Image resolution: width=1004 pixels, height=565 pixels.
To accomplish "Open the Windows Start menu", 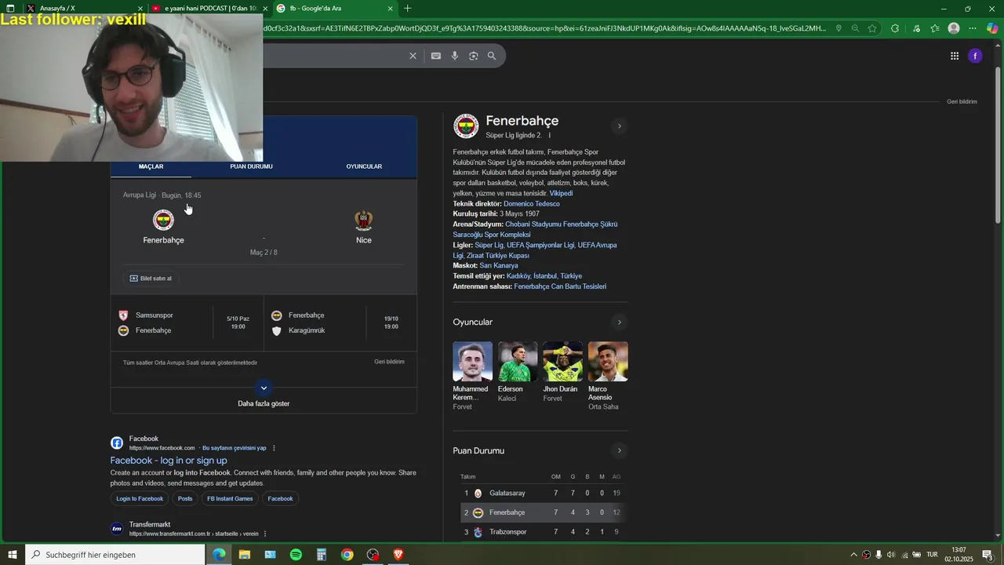I will point(11,555).
